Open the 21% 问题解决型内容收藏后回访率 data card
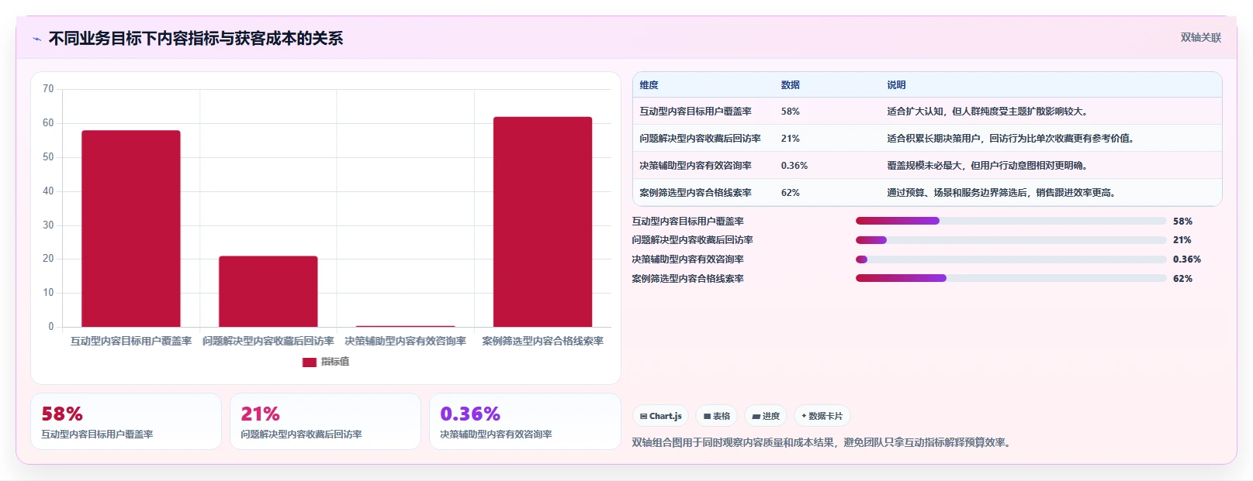The height and width of the screenshot is (481, 1253). tap(325, 421)
